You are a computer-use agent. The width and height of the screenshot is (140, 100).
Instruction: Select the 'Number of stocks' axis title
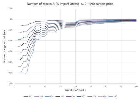75,90
